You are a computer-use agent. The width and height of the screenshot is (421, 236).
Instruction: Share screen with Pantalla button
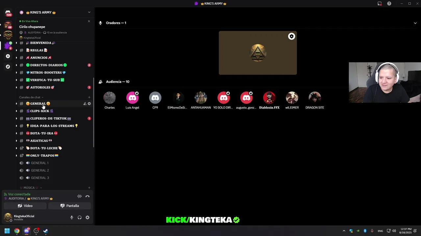tap(69, 206)
